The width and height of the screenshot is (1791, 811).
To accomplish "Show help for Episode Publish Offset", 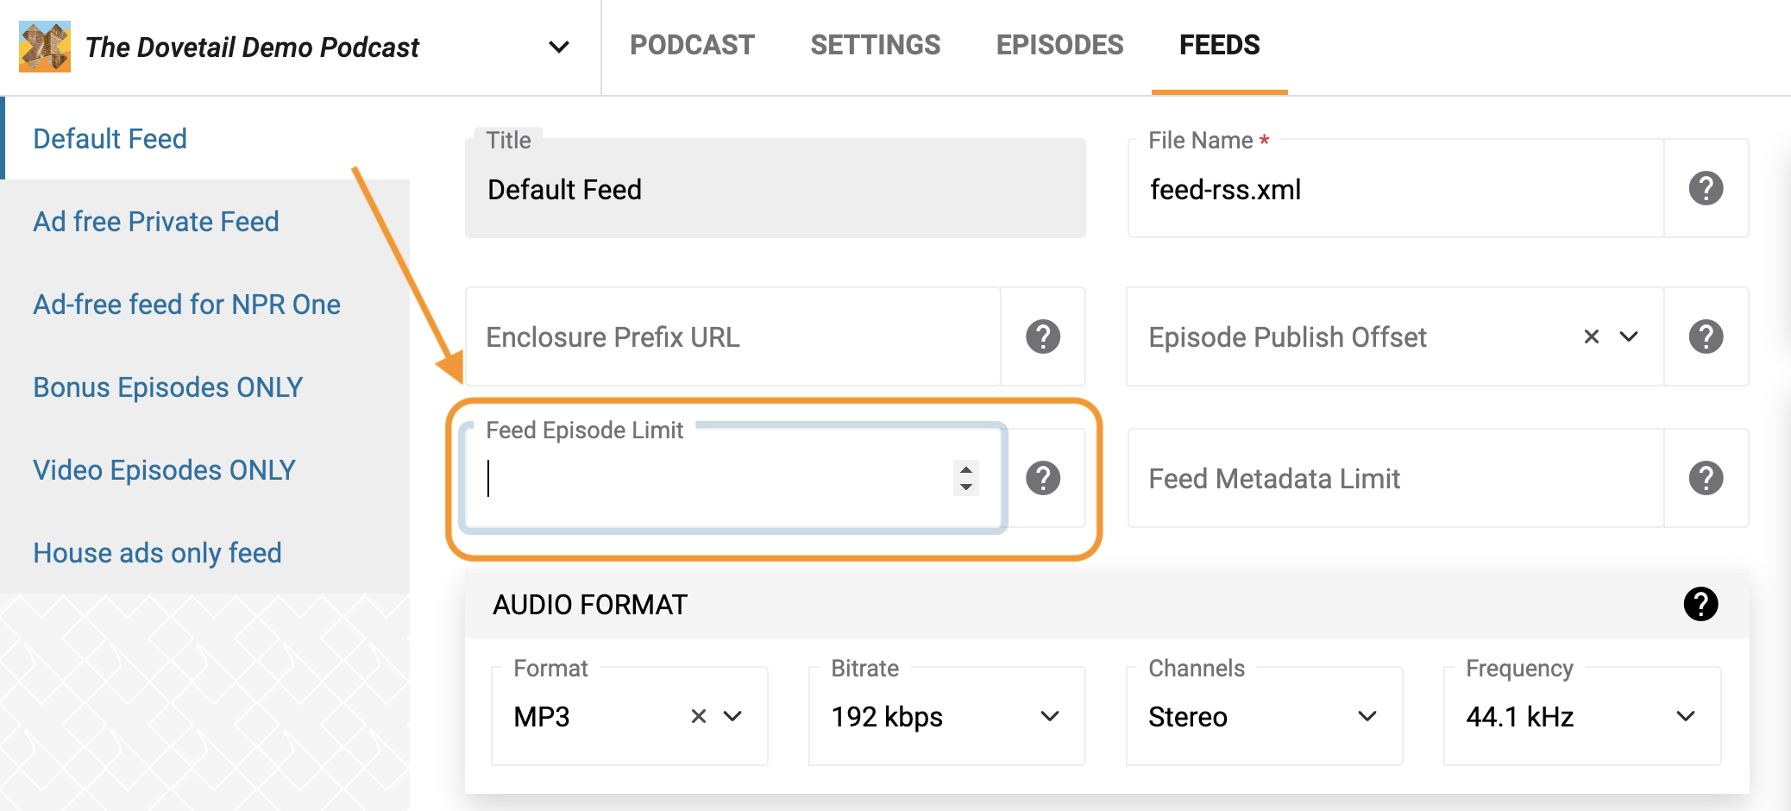I will click(x=1706, y=336).
